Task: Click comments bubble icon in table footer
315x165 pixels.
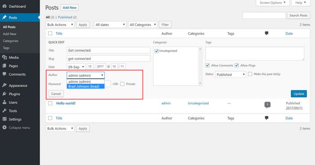Action: coord(266,118)
